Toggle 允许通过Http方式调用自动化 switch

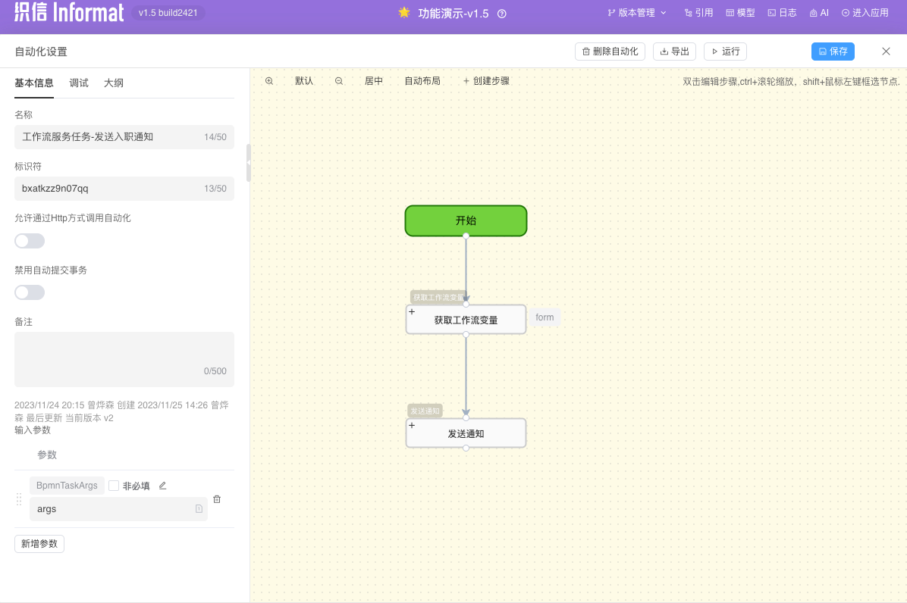(x=30, y=241)
